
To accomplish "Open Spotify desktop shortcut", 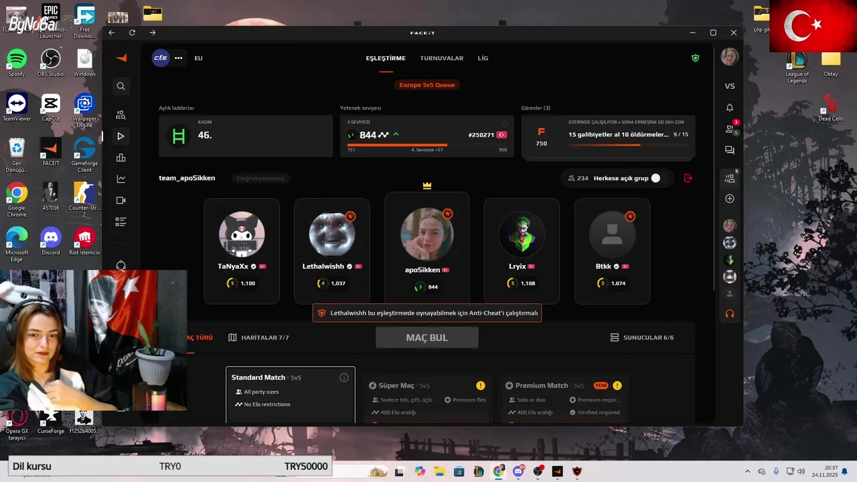I will click(x=17, y=62).
